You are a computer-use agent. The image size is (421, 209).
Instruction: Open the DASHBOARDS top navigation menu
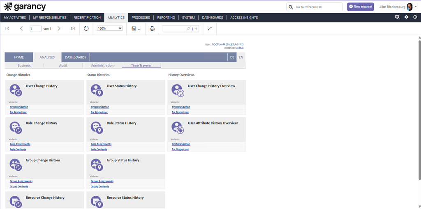click(x=213, y=17)
